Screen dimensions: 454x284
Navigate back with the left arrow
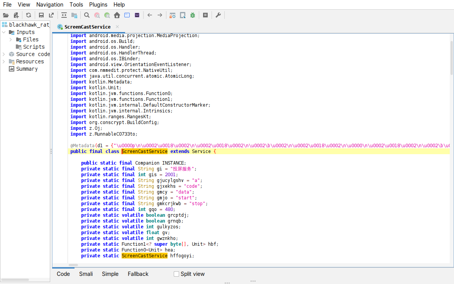click(x=150, y=15)
